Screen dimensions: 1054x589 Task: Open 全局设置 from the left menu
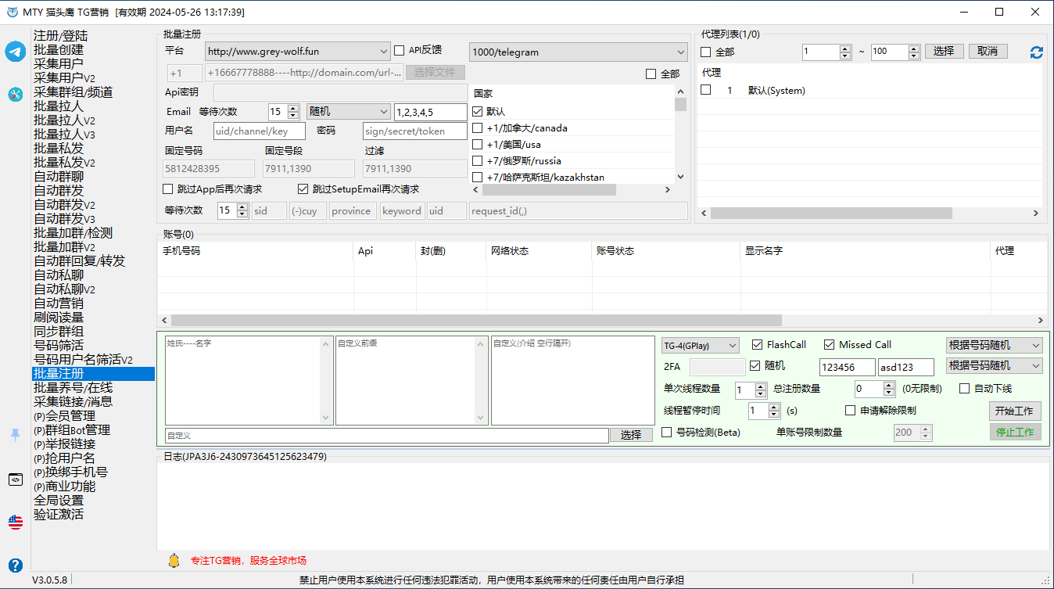[x=59, y=501]
